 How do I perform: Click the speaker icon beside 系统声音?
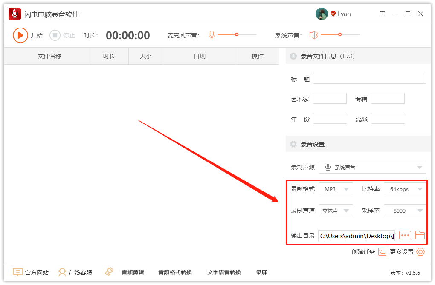[x=314, y=35]
